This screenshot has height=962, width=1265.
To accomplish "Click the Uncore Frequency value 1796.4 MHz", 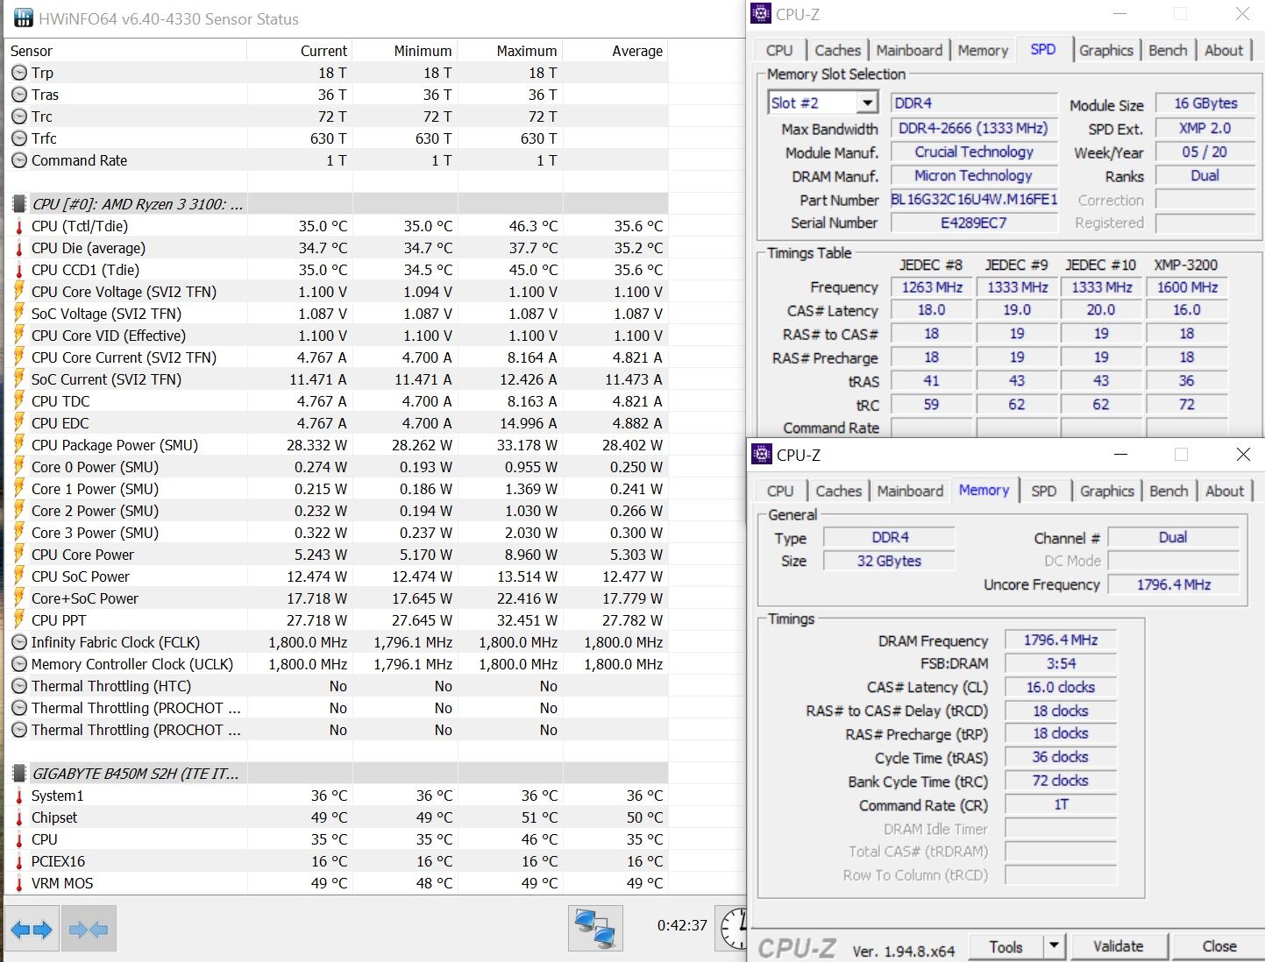I will tap(1174, 584).
